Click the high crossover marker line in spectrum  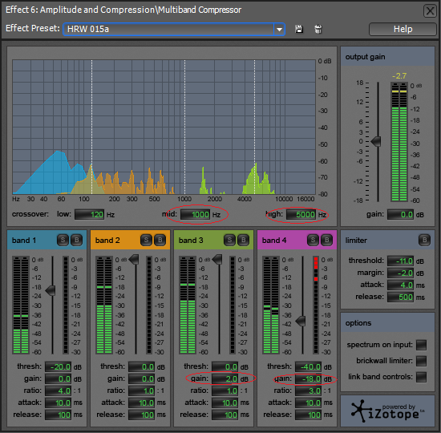255,127
